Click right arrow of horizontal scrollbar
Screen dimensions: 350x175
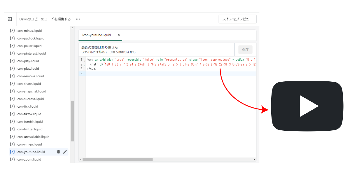coord(254,160)
